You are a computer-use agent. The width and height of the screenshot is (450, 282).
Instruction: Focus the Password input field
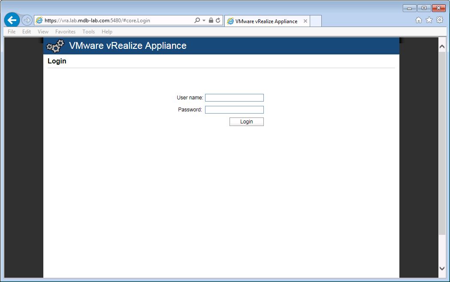point(234,110)
